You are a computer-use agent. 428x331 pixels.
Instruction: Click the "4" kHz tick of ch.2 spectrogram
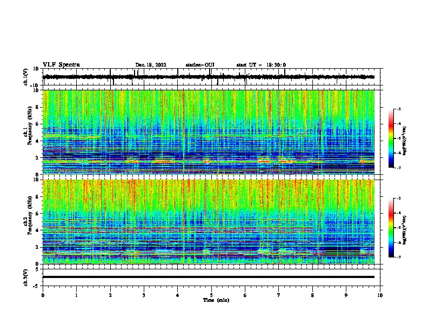[38, 230]
